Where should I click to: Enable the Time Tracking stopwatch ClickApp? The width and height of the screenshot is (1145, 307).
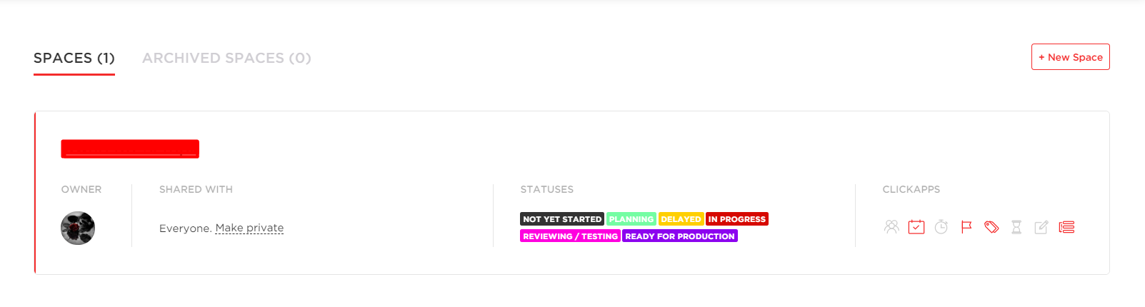(x=941, y=227)
